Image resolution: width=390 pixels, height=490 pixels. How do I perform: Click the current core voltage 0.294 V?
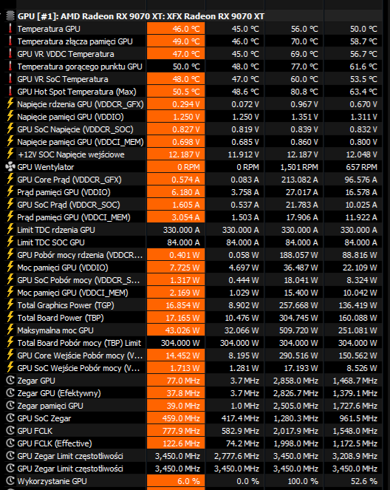[x=186, y=104]
